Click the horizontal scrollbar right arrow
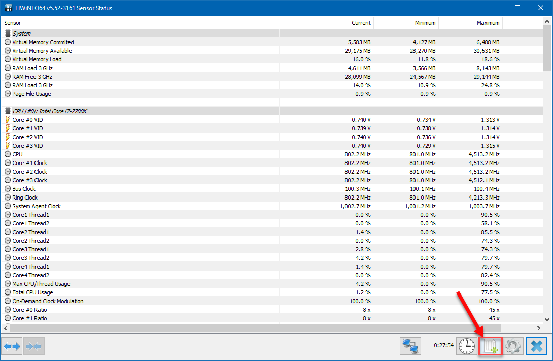Screen dimensions: 553x361 538,328
